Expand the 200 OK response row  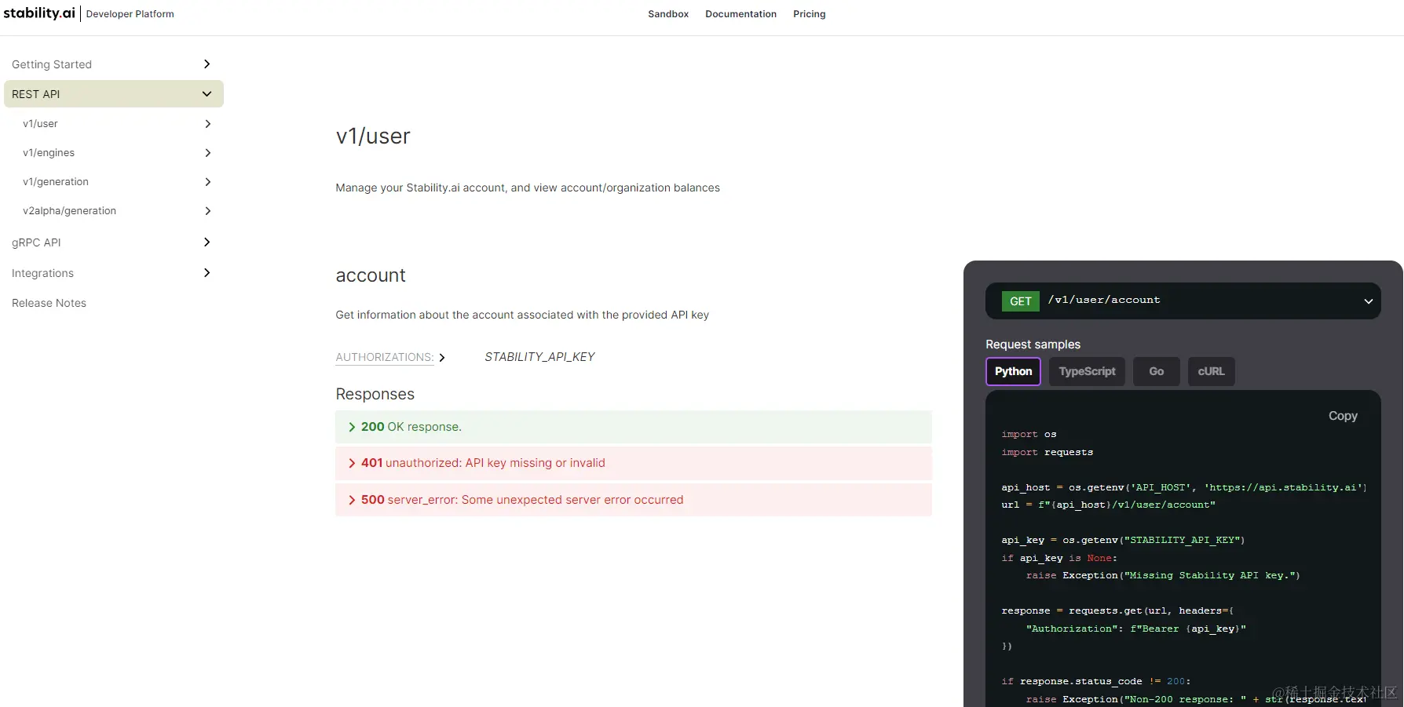point(633,427)
